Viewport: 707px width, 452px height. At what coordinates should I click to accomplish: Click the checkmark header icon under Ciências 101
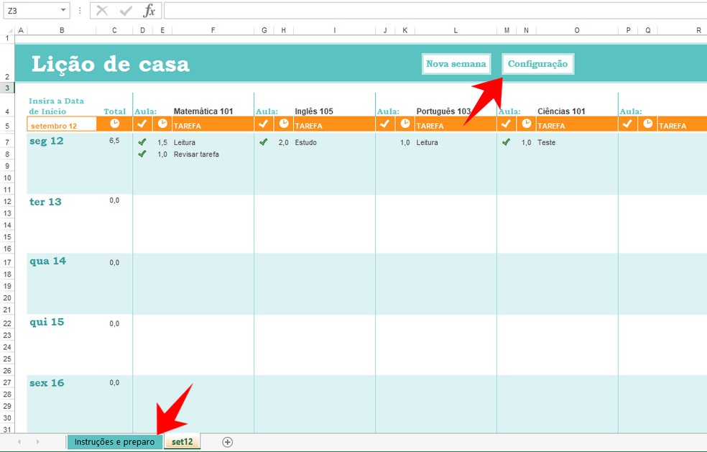(x=507, y=124)
